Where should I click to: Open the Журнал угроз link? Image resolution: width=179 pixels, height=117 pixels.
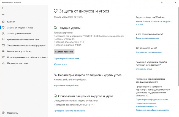[x=60, y=64]
